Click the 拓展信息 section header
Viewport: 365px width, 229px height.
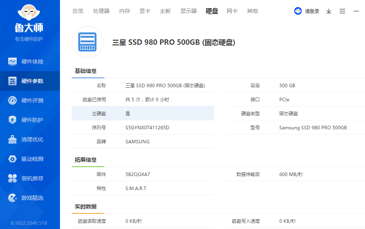tap(85, 160)
